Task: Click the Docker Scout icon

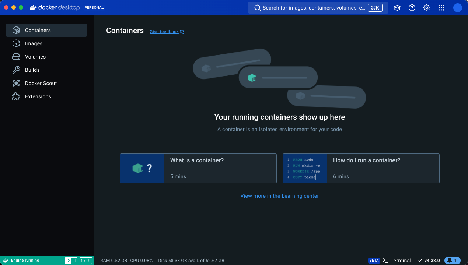Action: tap(16, 83)
